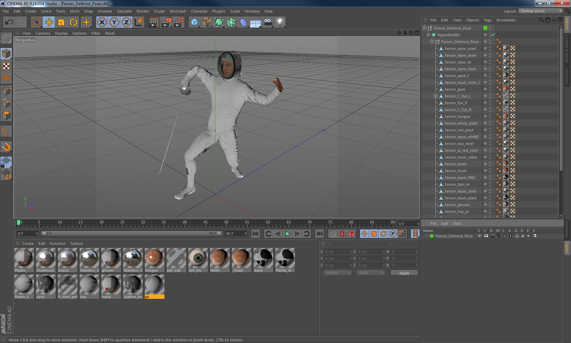Open the World coordinate dropdown
The width and height of the screenshot is (571, 343).
pos(338,273)
